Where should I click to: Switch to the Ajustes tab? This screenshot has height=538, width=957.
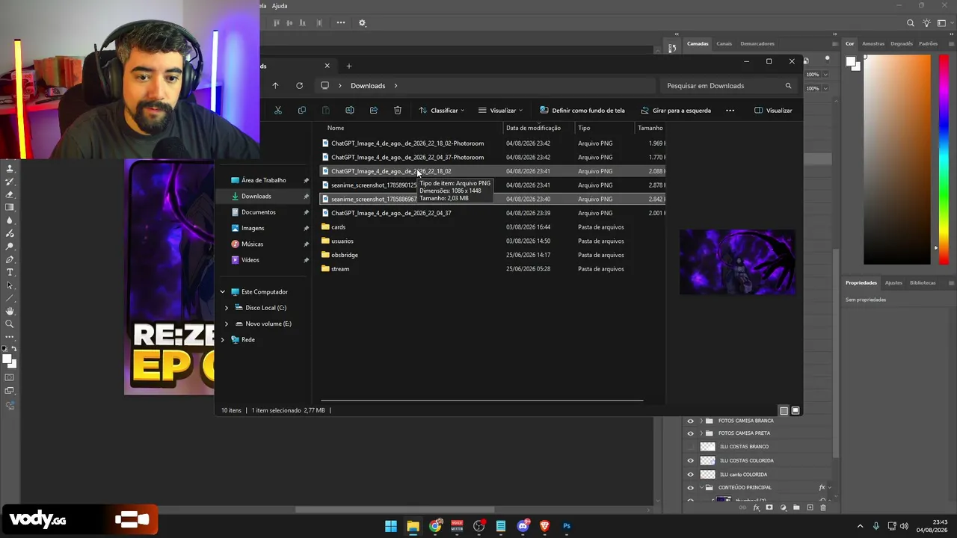coord(893,283)
